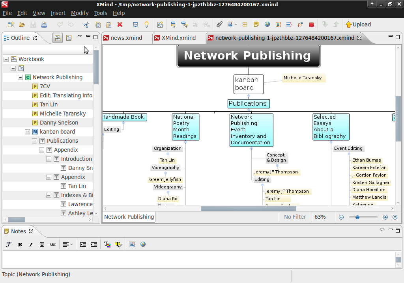Switch to the news.xmind tab

pos(126,38)
